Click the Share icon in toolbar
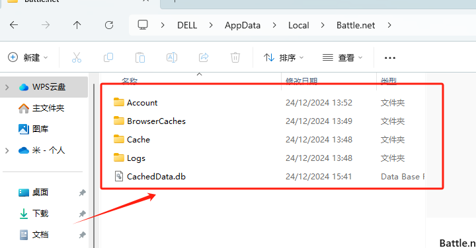 pos(204,57)
